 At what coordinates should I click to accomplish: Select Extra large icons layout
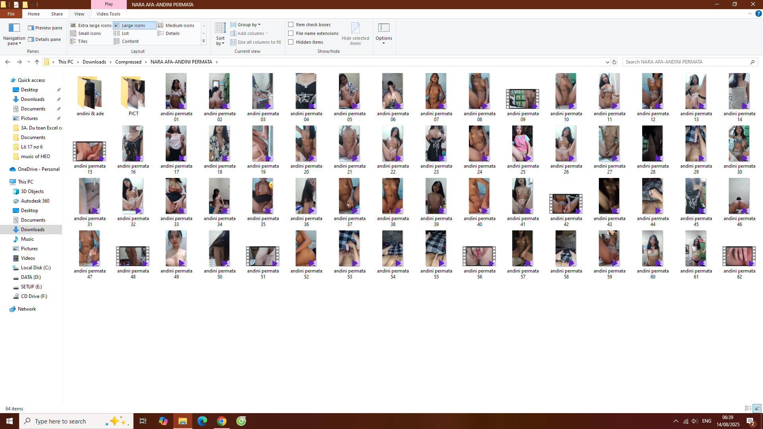(91, 25)
